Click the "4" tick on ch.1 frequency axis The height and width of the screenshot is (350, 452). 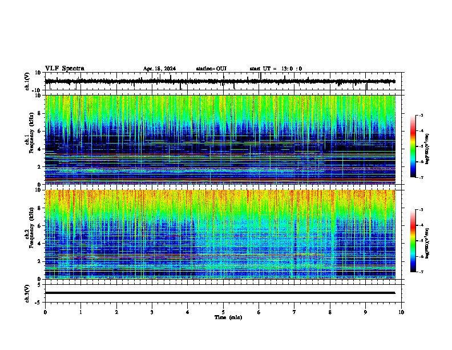pos(40,149)
